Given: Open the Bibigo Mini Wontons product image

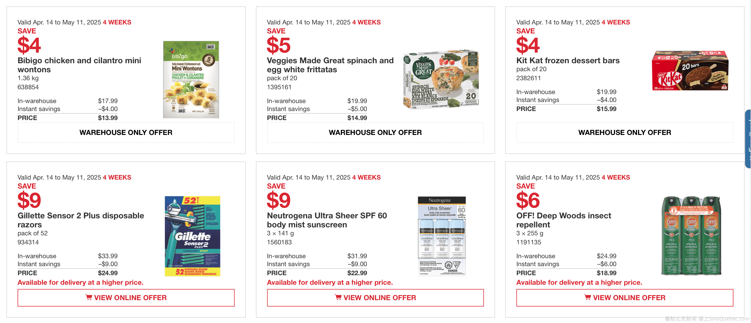Looking at the screenshot, I should (191, 79).
